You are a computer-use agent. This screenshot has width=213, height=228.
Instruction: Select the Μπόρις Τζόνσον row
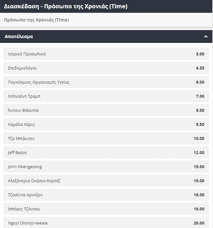click(x=106, y=209)
